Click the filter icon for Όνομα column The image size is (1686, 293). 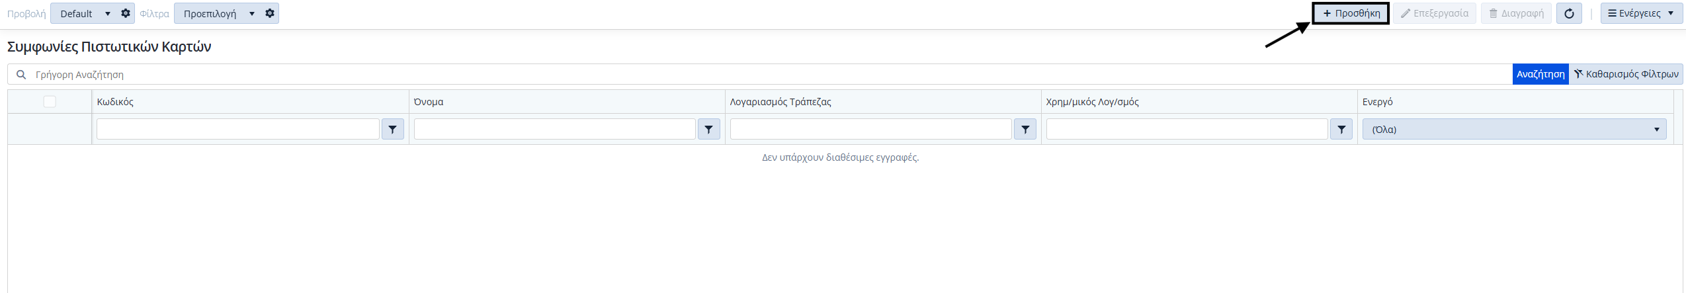point(709,130)
